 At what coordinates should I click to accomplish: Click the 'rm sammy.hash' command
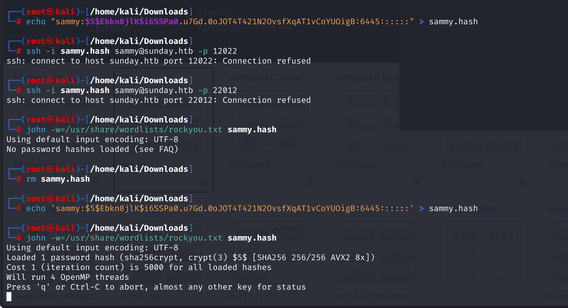(58, 179)
